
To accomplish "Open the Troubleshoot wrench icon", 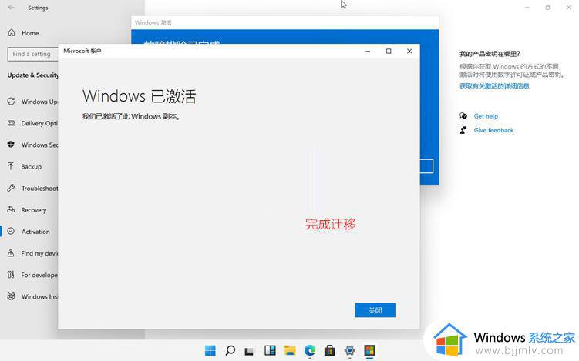I will coord(11,188).
